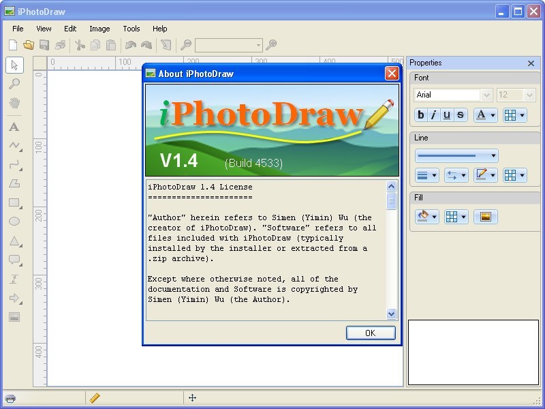545x409 pixels.
Task: Select the Rectangle shape tool
Action: pyautogui.click(x=15, y=203)
